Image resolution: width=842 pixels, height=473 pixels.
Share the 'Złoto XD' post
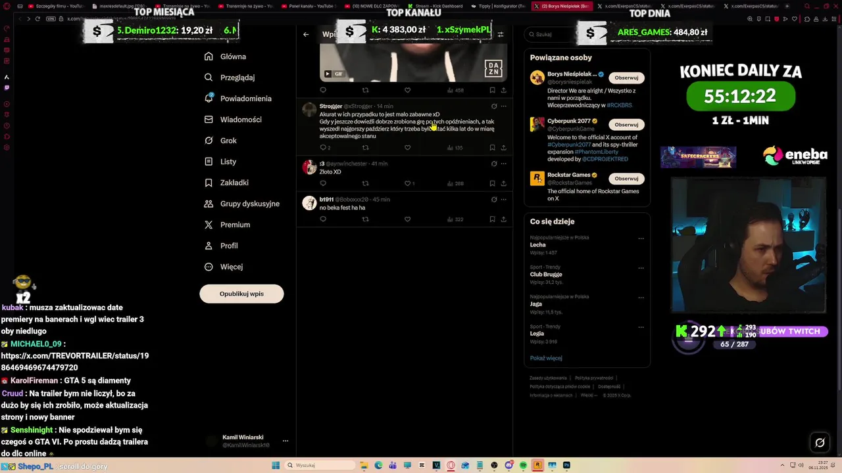coord(504,183)
